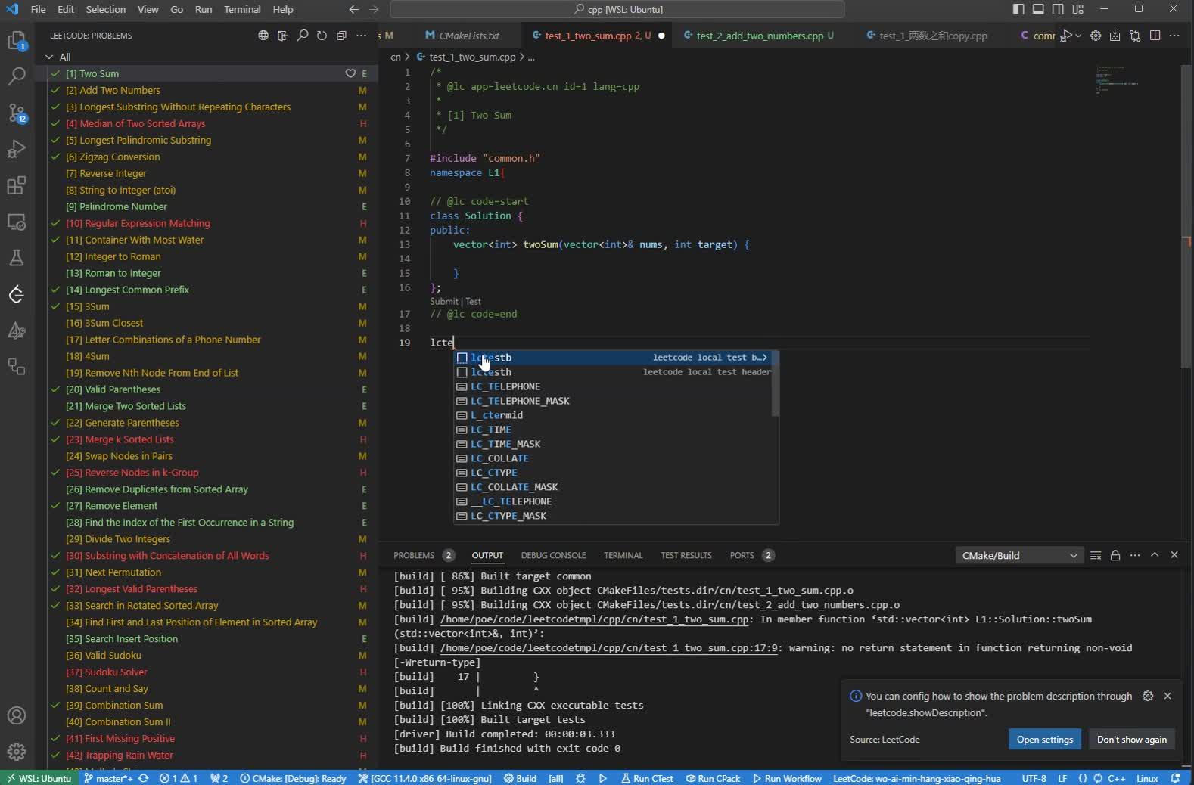This screenshot has height=785, width=1194.
Task: Open the Extensions view
Action: point(17,185)
